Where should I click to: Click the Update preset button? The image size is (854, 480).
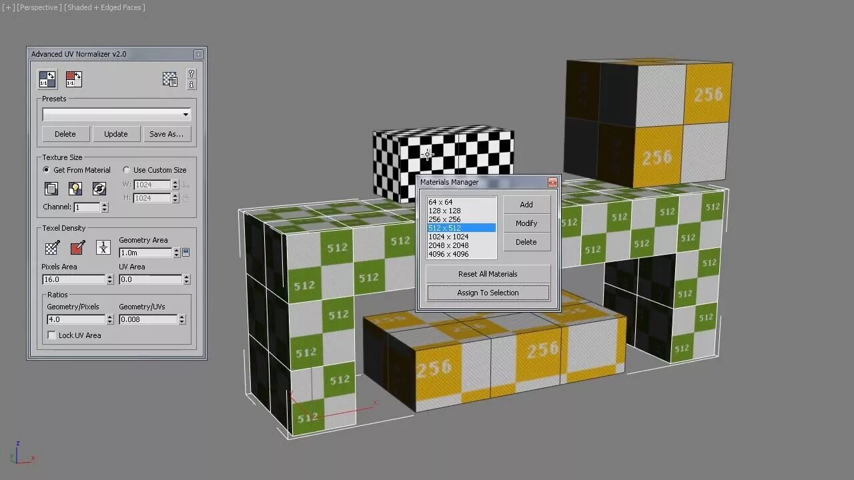[115, 134]
